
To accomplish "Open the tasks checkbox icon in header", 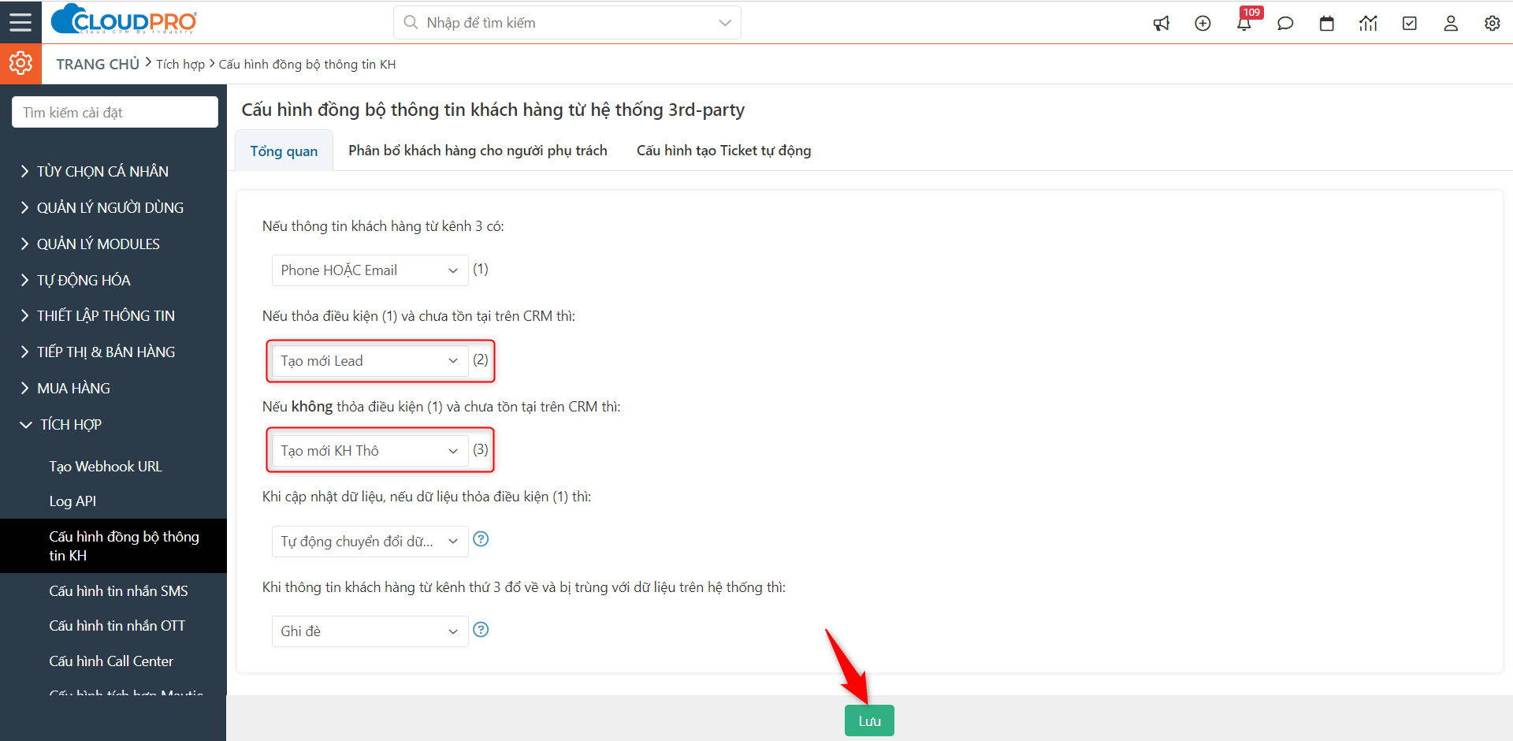I will 1410,23.
